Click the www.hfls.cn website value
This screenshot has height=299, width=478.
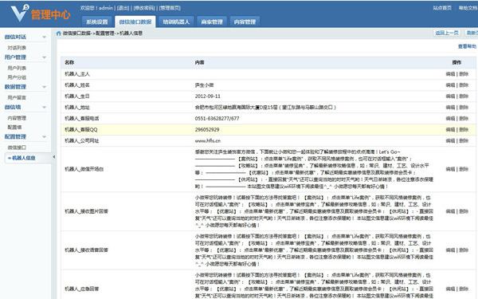click(208, 140)
